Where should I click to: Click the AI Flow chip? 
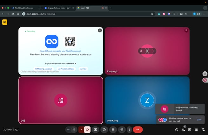[83, 69]
